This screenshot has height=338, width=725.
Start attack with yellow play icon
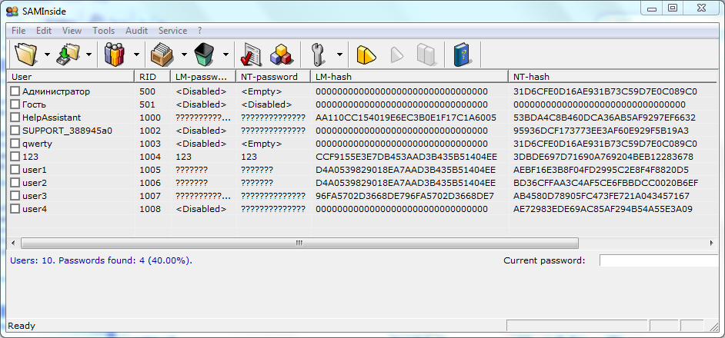coord(366,55)
